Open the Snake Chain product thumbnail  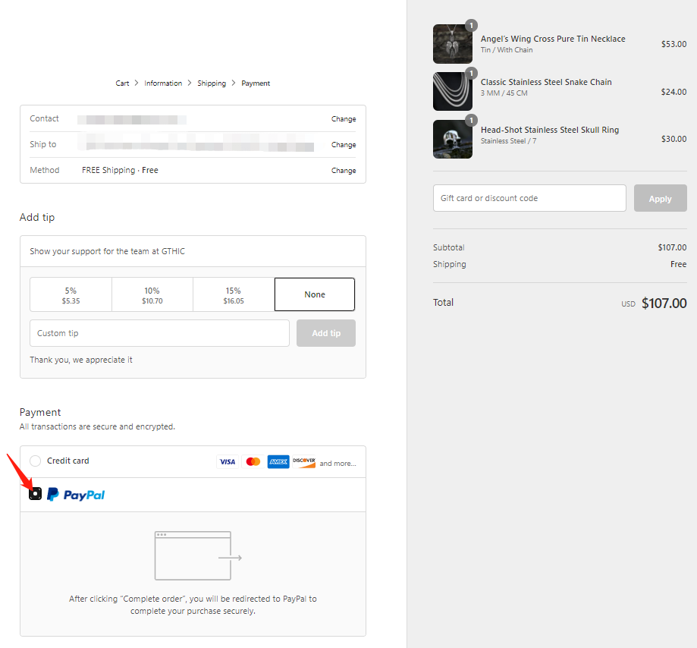point(453,92)
